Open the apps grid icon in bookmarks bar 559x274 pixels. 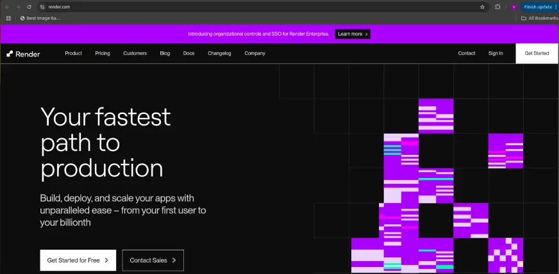point(8,18)
